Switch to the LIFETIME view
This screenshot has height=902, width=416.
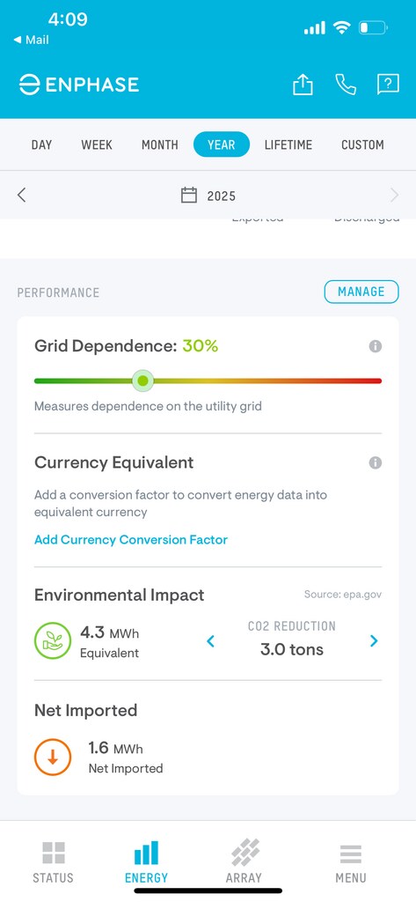(288, 145)
